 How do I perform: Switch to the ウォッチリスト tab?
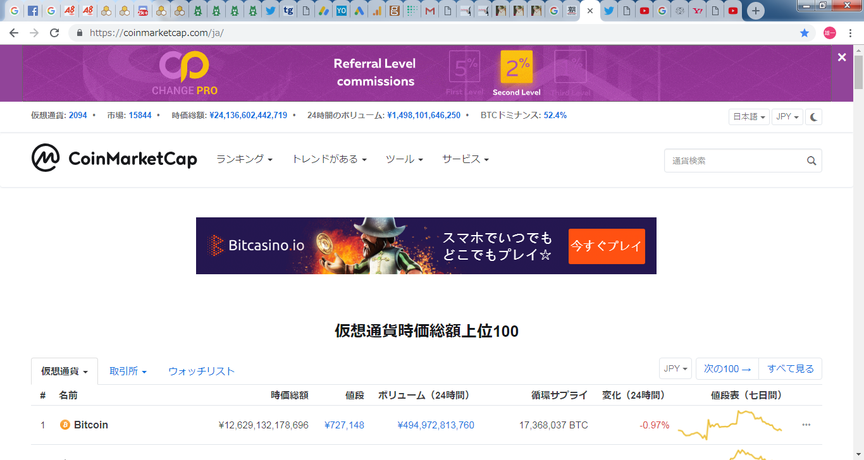click(x=201, y=372)
